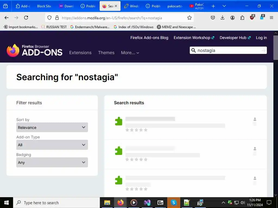This screenshot has width=278, height=208.
Task: Open 7-Zip from the taskbar
Action: point(160,203)
